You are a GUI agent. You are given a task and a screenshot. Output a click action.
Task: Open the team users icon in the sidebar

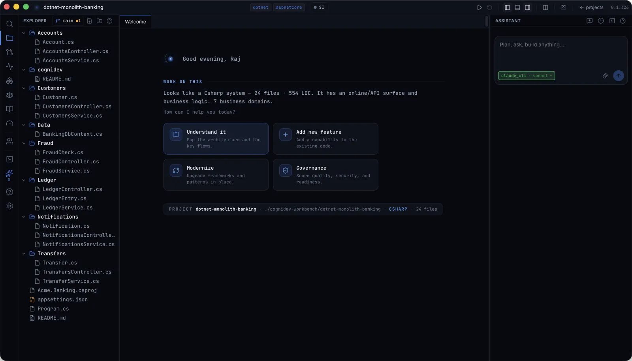(9, 141)
